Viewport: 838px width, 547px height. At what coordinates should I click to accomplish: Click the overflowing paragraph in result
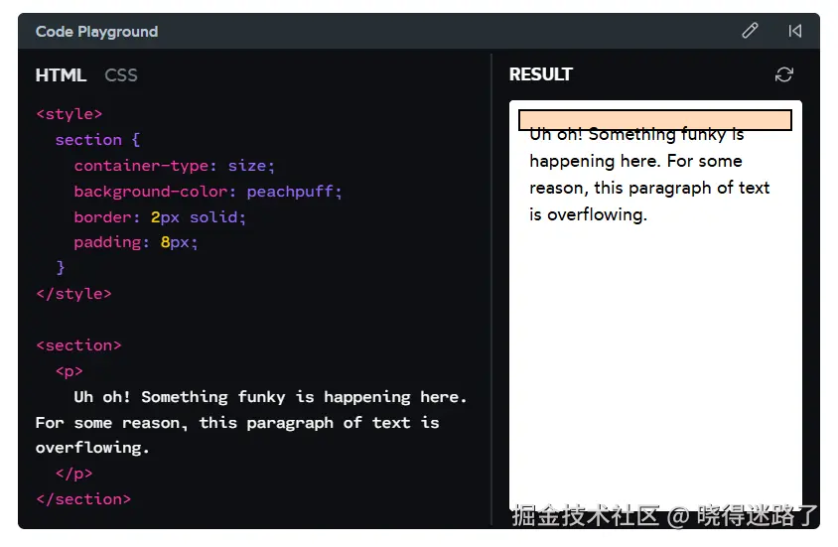point(649,174)
